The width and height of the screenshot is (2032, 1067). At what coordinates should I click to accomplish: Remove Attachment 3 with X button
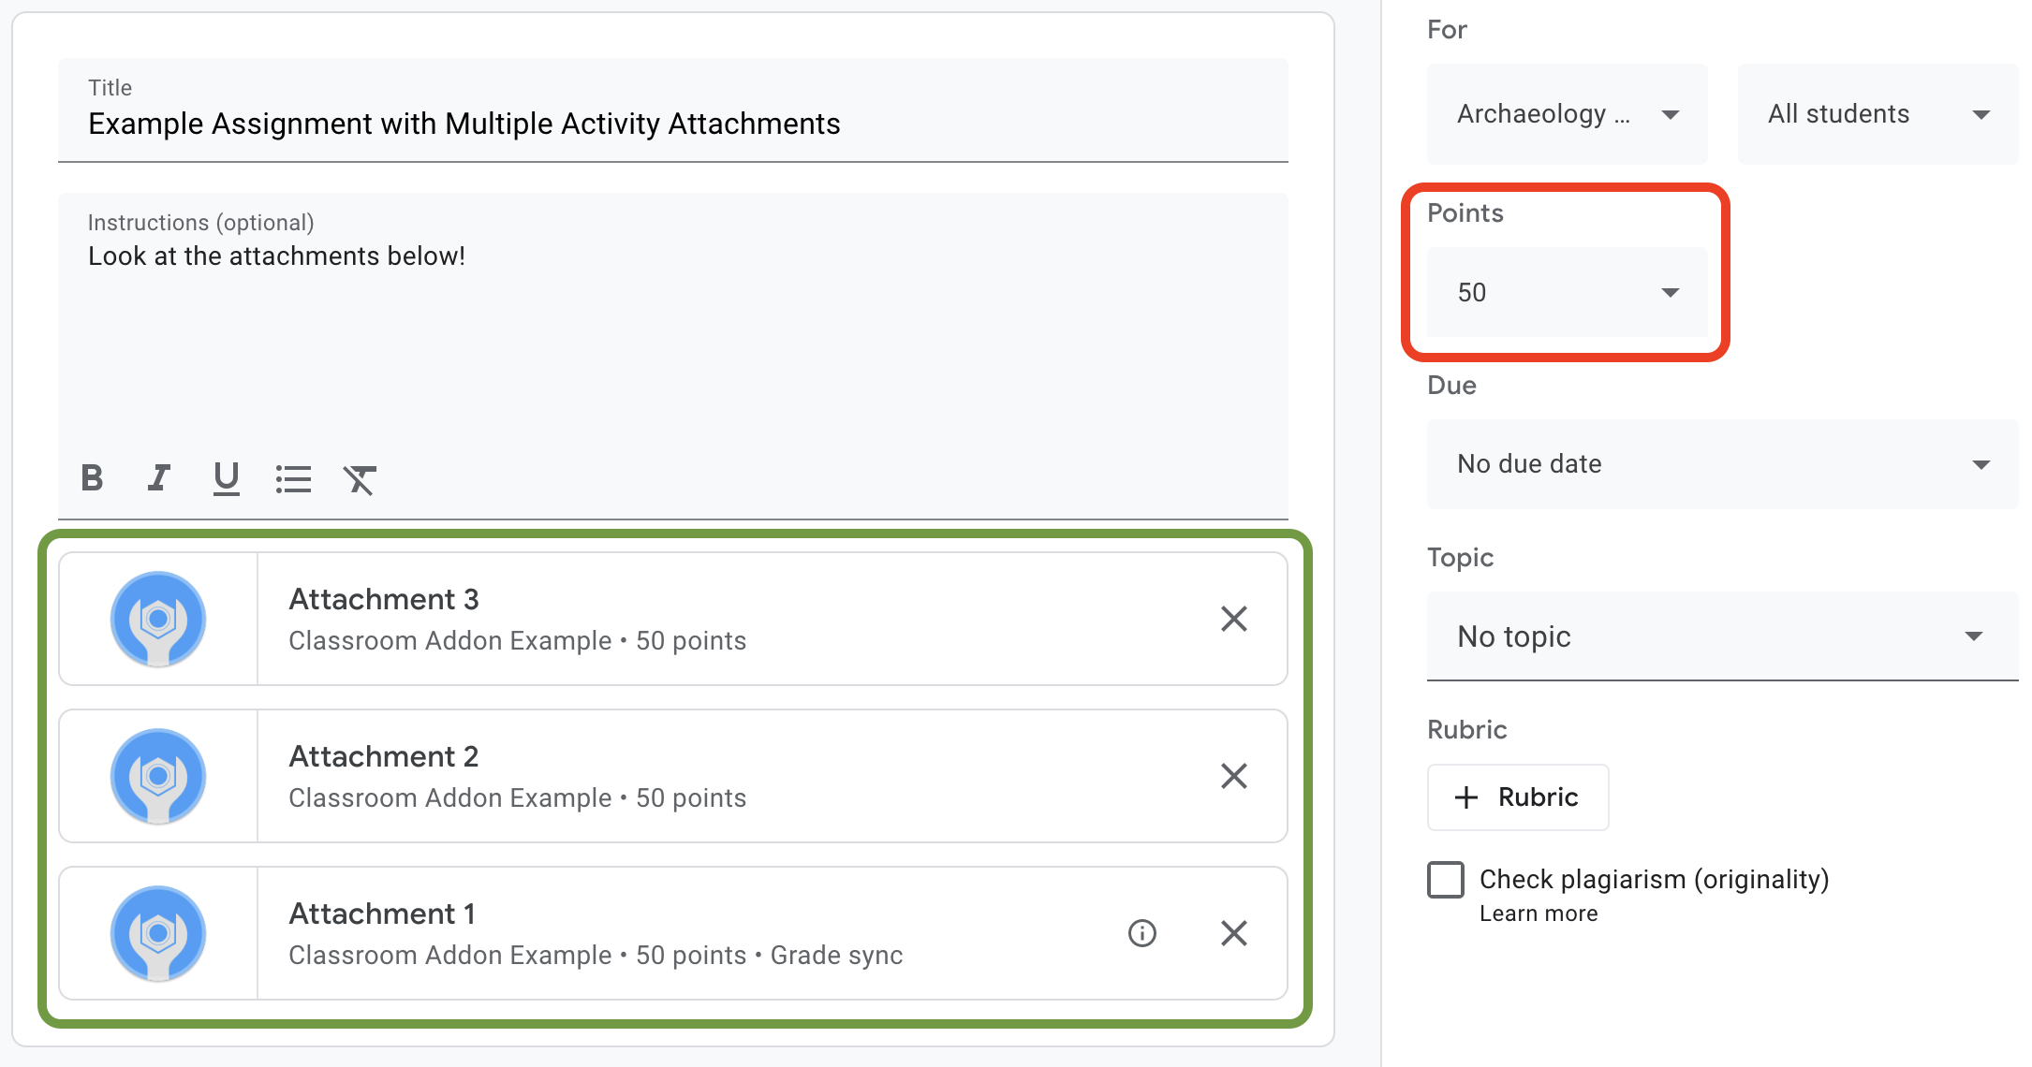tap(1234, 618)
